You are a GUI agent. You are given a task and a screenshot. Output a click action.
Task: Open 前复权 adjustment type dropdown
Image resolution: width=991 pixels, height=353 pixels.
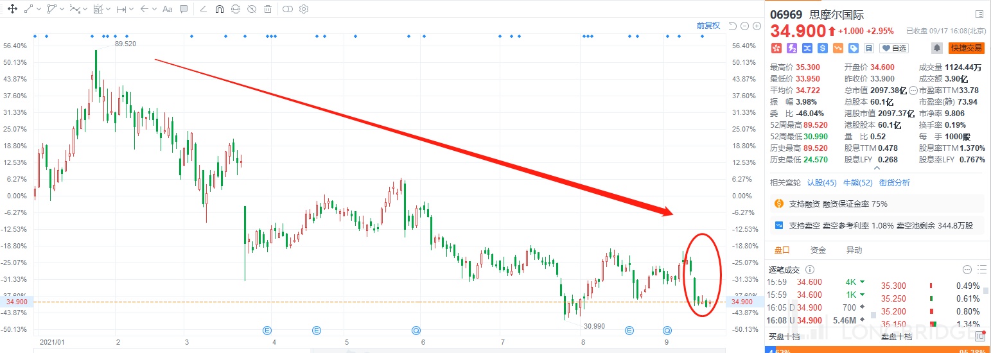pos(708,26)
